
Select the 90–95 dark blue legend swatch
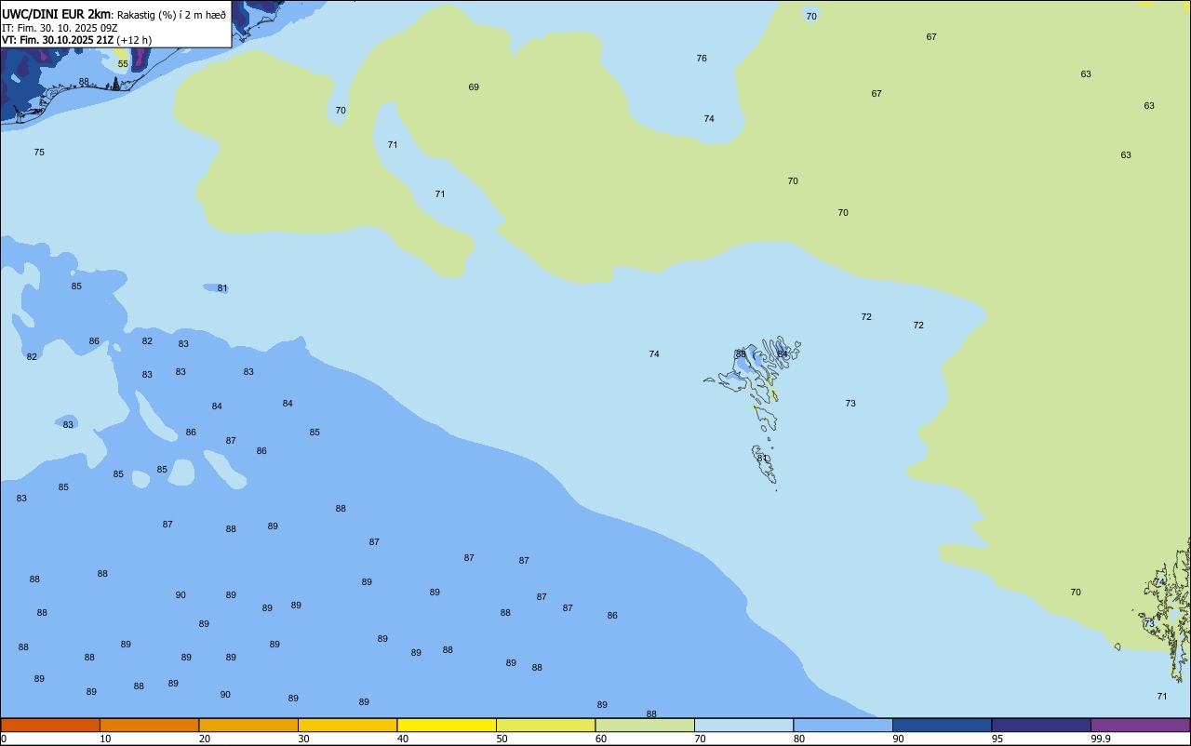pos(942,725)
